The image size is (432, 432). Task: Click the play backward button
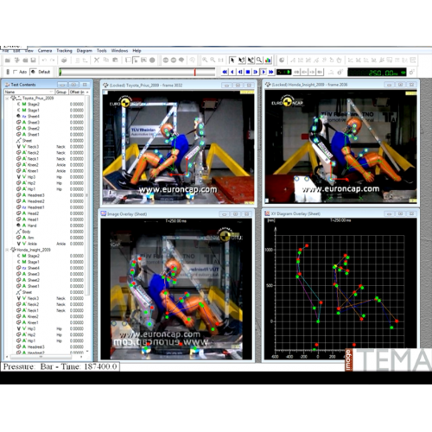pos(232,72)
